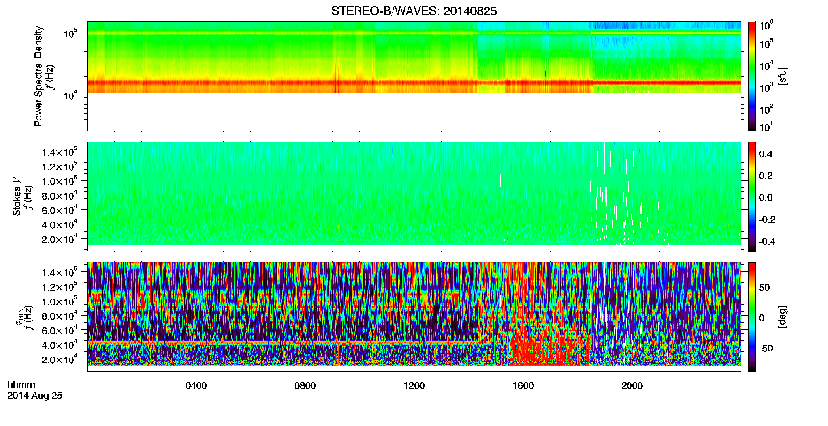
Task: Click the Stokes V axis label
Action: [x=17, y=196]
